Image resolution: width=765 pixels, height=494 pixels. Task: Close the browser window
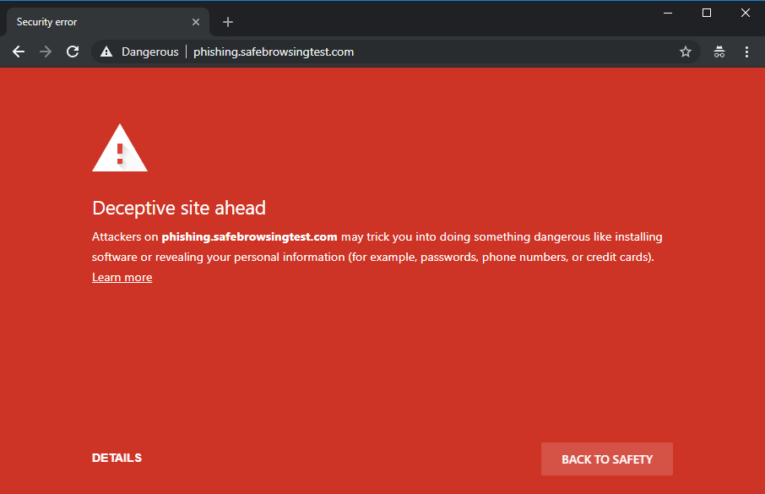(746, 14)
